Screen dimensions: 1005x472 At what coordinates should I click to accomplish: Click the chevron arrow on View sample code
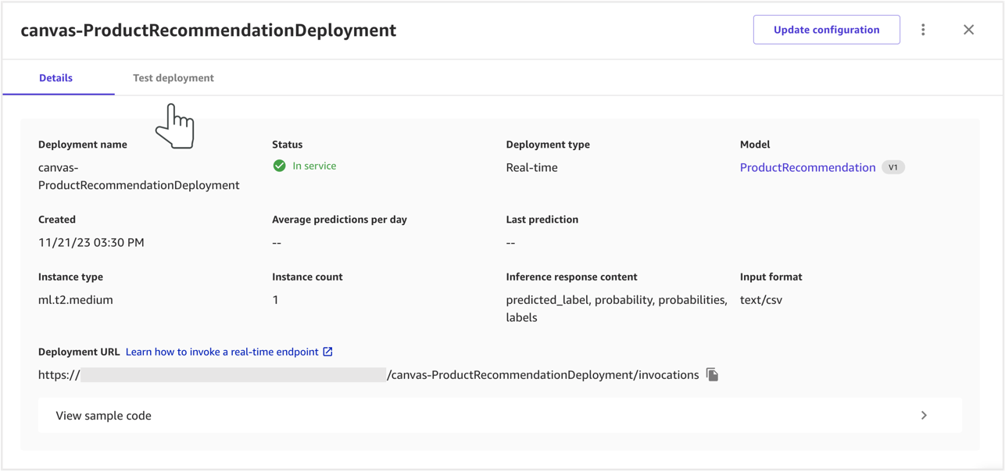point(924,416)
